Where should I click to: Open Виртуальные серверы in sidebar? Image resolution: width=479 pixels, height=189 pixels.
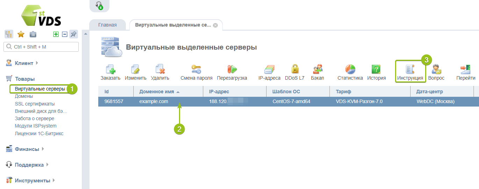(40, 89)
